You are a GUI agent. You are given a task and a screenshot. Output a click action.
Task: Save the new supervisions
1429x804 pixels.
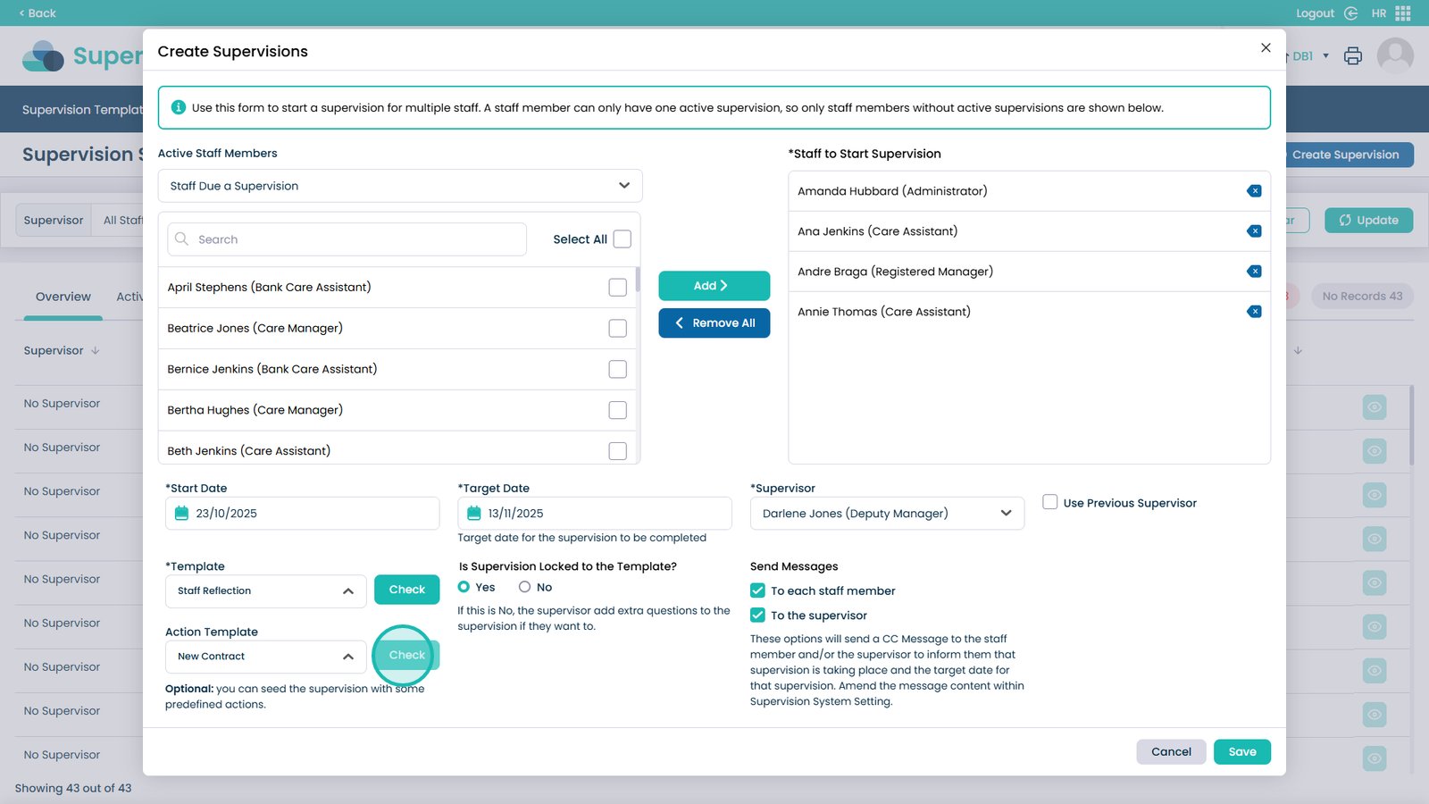coord(1242,752)
